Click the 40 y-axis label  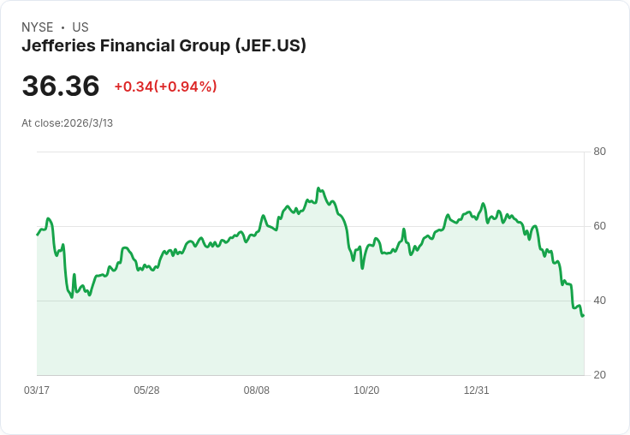point(599,301)
